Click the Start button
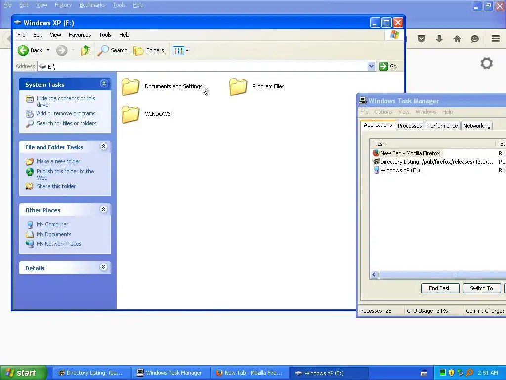Screen dimensions: 506x380 point(23,373)
